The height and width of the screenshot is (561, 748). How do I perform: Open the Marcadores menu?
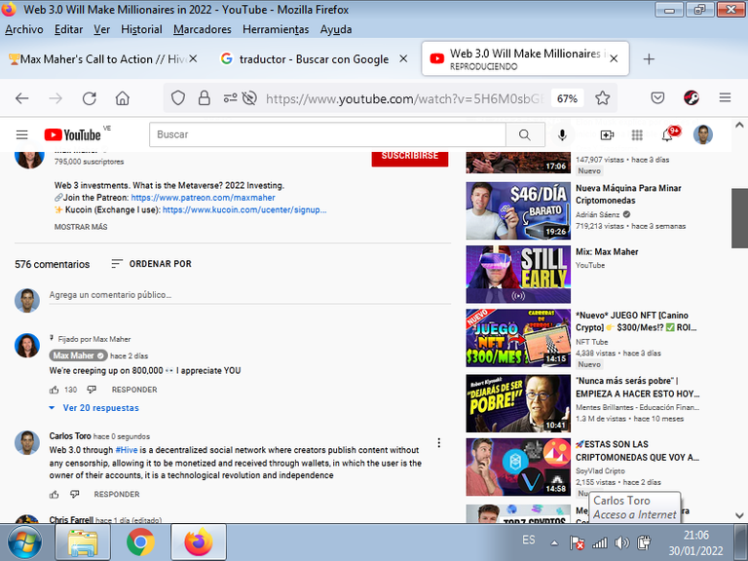203,29
